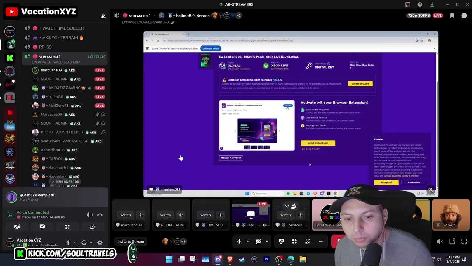Click the invite people icon beside VacationXYZ header
The height and width of the screenshot is (266, 472).
(104, 16)
